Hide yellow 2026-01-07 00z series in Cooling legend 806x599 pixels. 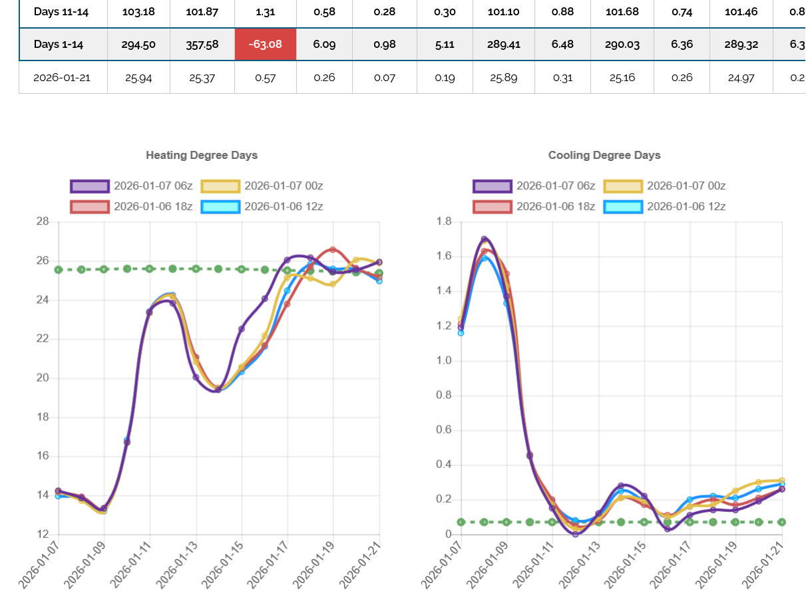click(622, 186)
